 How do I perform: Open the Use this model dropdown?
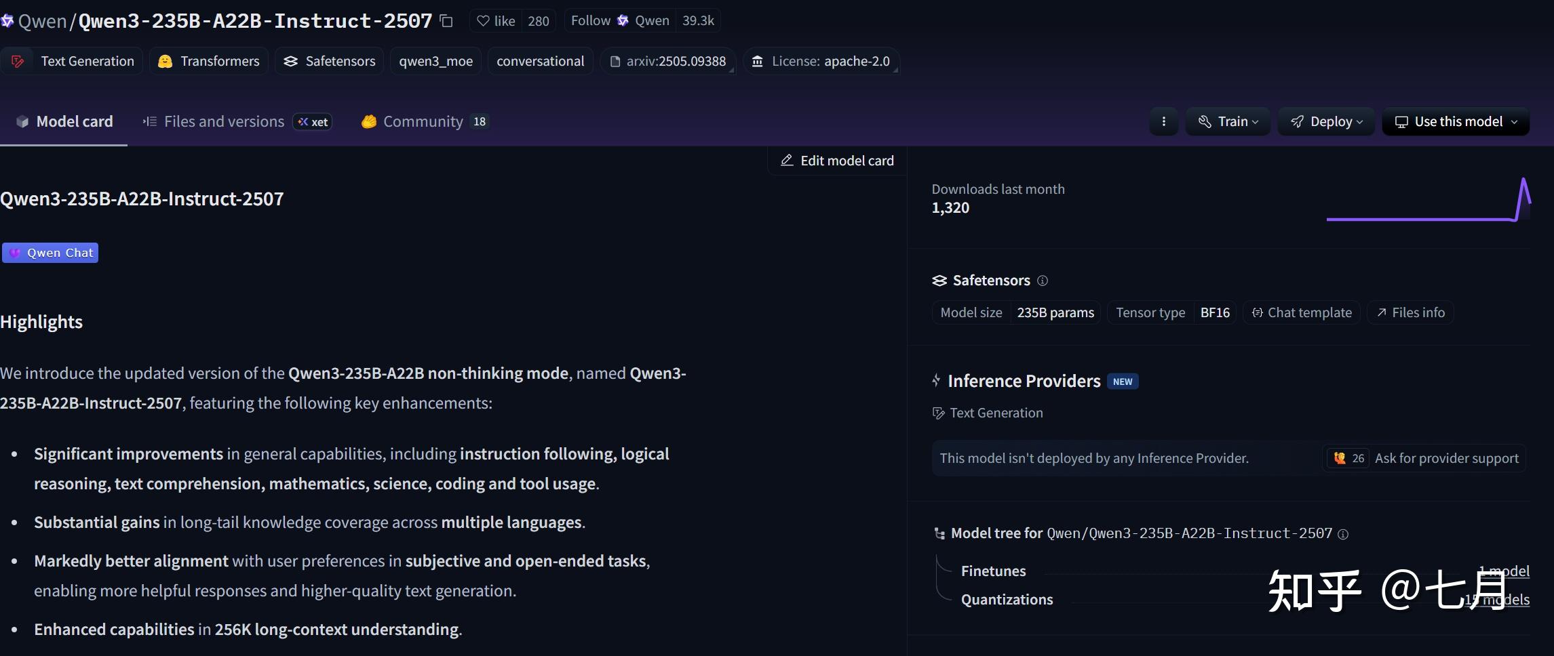[x=1456, y=121]
